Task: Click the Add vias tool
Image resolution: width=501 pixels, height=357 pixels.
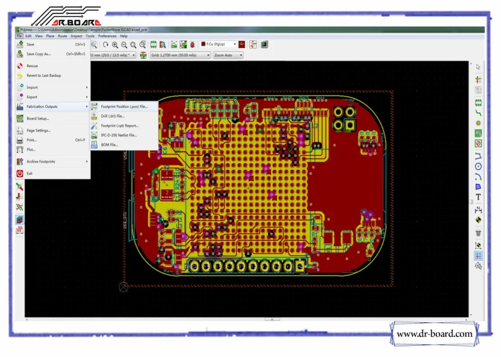Action: coord(478,123)
